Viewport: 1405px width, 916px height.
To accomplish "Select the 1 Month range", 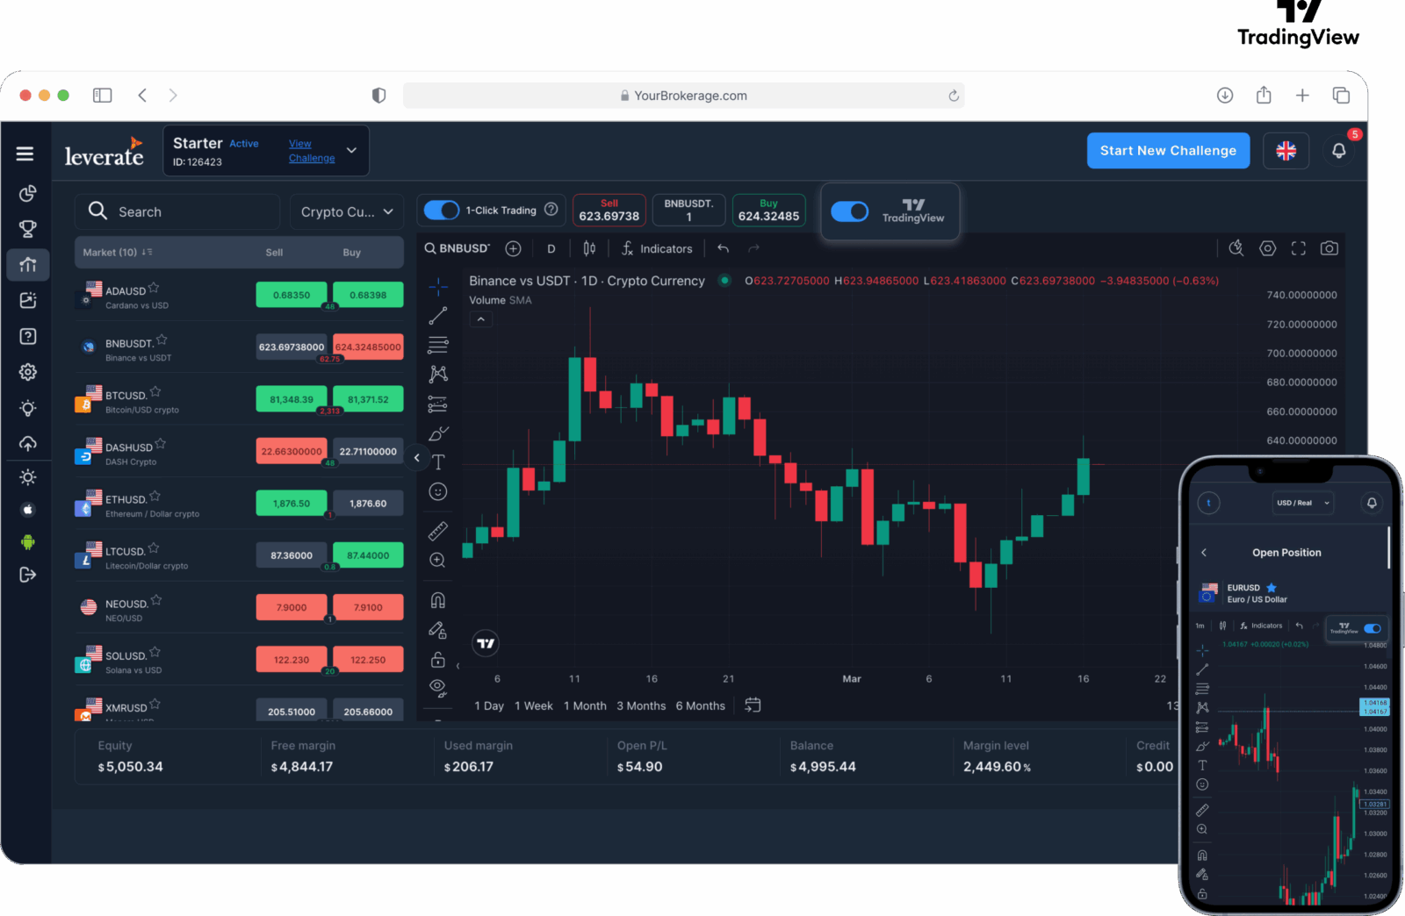I will click(x=585, y=705).
